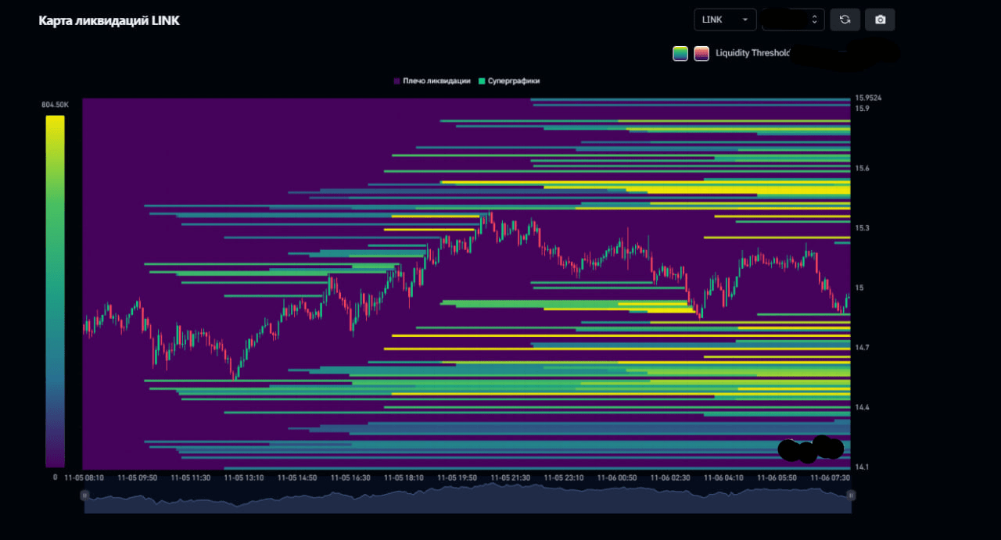
Task: Click the vertical liquidation color scale bar
Action: click(x=55, y=291)
